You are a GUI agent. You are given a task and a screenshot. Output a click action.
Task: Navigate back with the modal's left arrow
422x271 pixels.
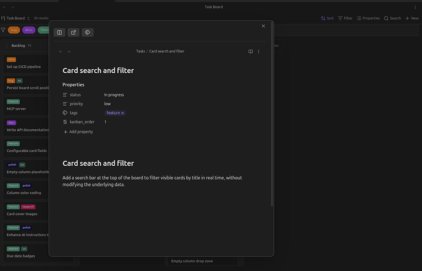tap(61, 52)
